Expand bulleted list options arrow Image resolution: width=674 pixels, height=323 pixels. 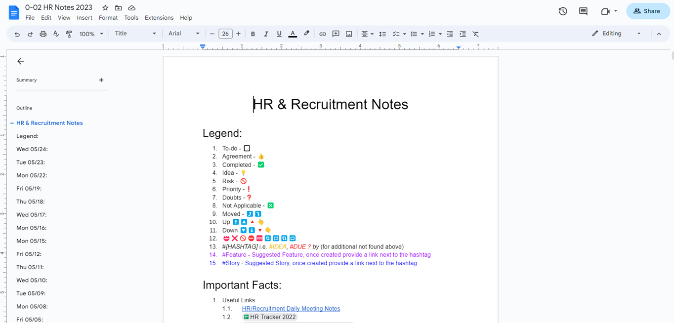422,34
